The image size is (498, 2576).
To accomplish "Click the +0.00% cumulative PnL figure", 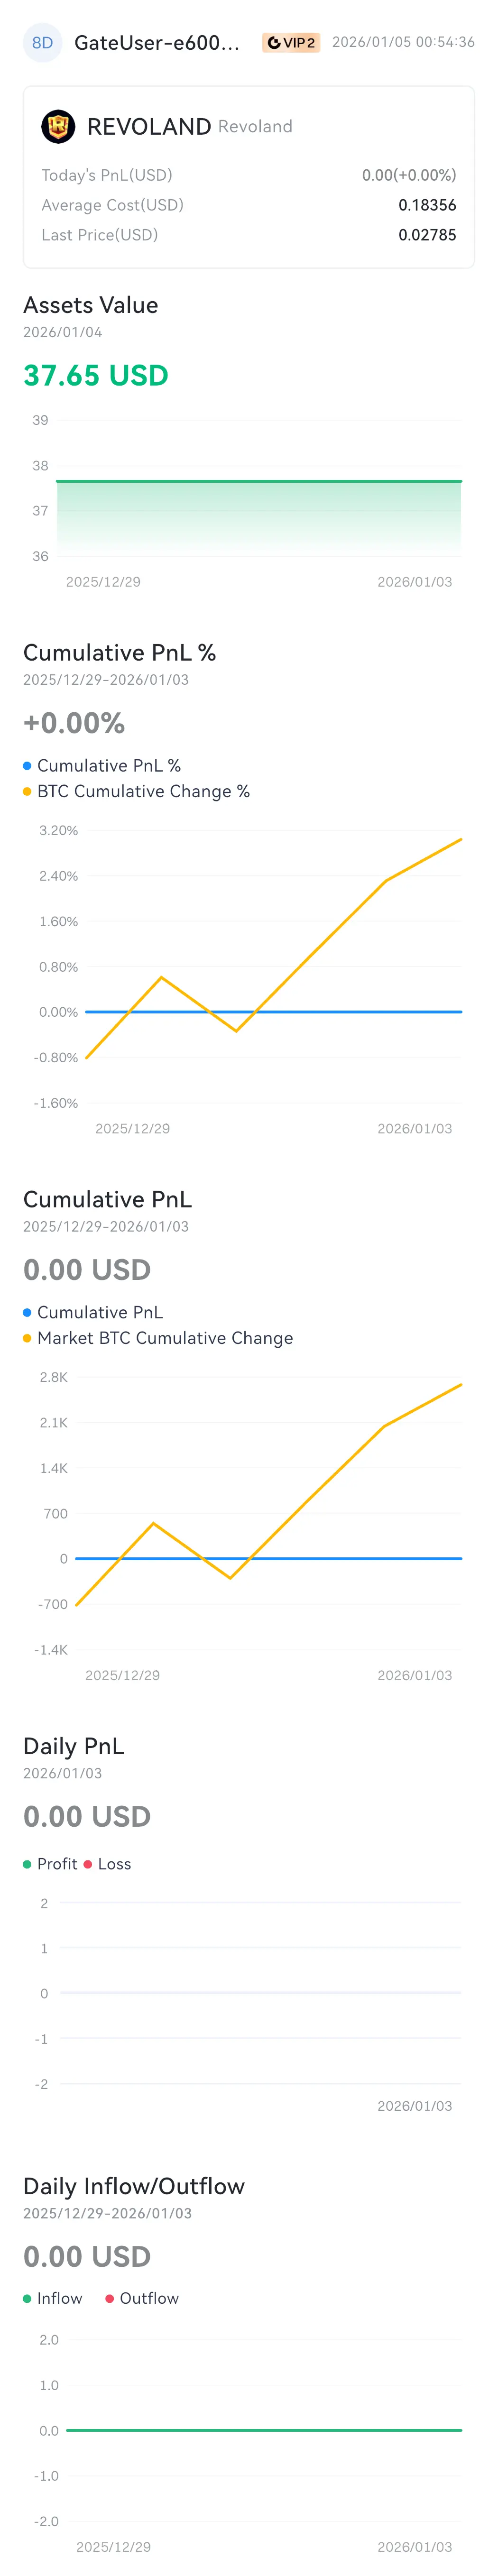I will [74, 723].
